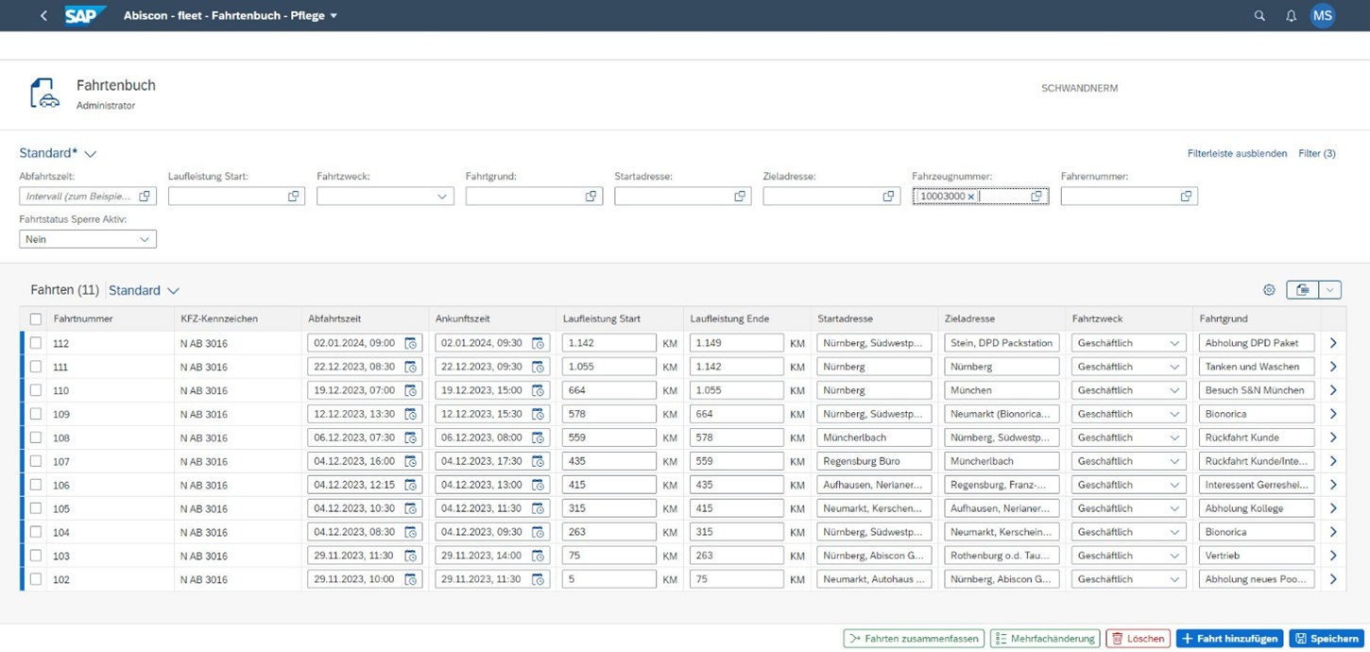Viewport: 1370px width, 652px height.
Task: Open date picker for Ankunftszeit of trip 108
Action: (x=538, y=438)
